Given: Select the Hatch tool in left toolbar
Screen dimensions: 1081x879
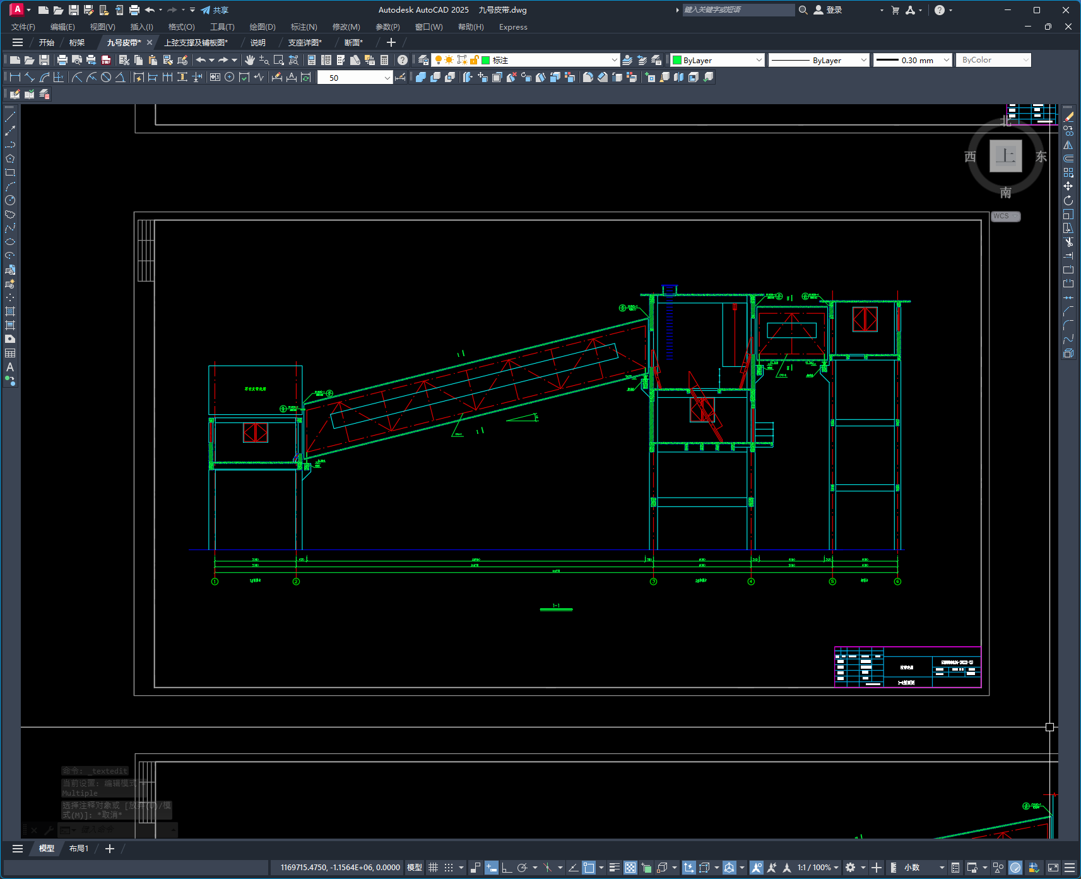Looking at the screenshot, I should (10, 311).
